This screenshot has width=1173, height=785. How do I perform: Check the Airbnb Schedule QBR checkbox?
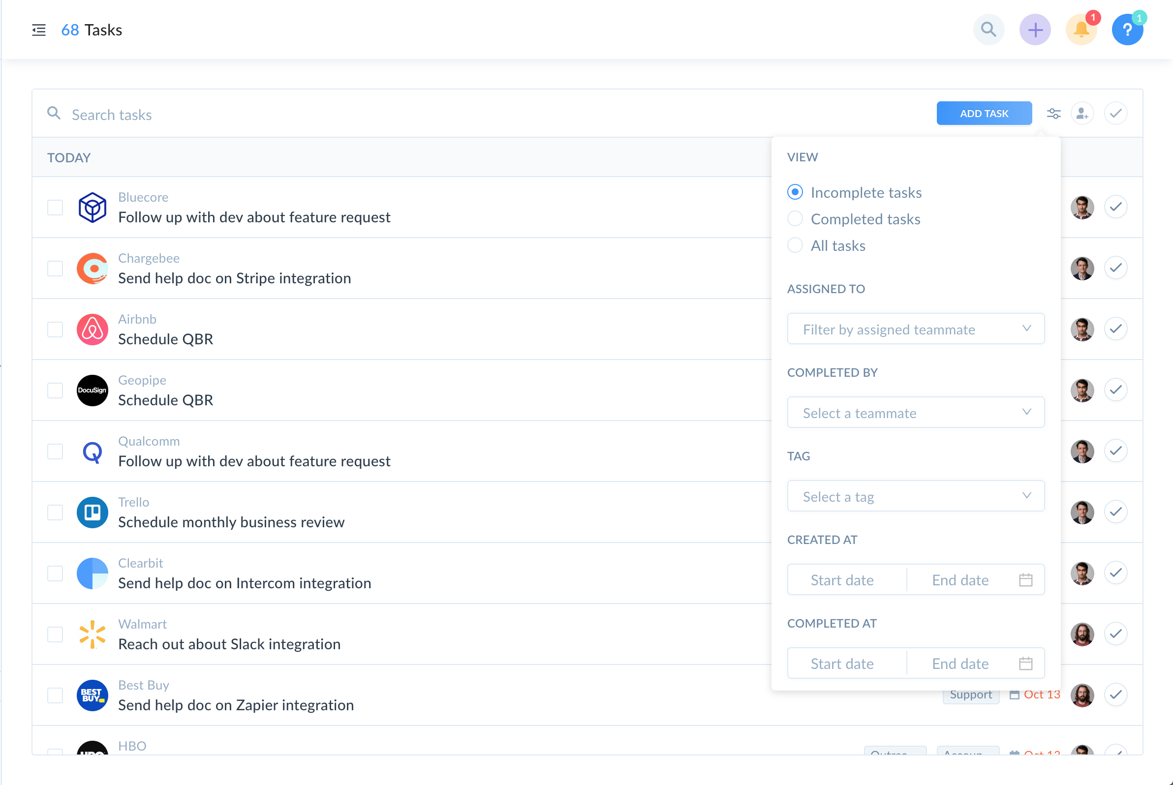[55, 330]
